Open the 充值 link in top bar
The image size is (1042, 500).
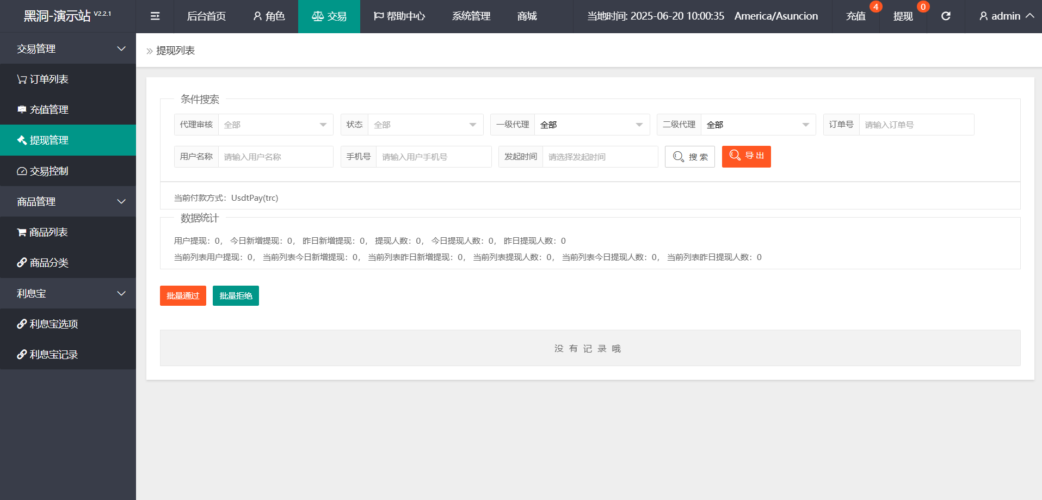point(856,16)
